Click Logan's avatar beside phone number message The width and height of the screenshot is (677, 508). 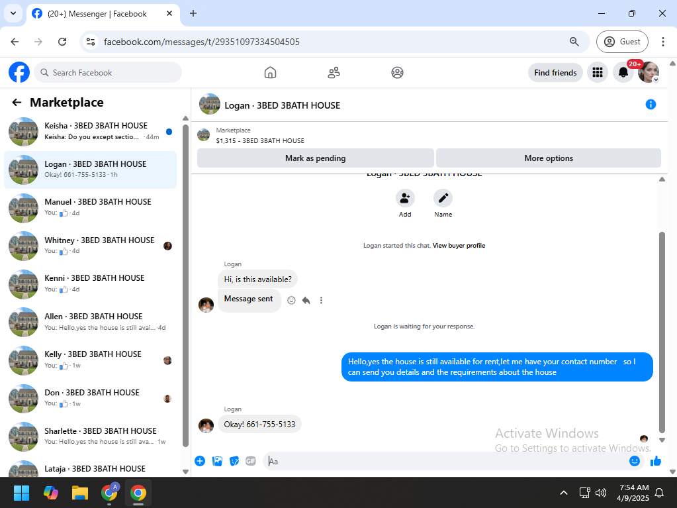[206, 425]
